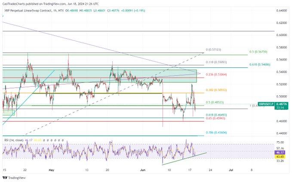292x182 pixels.
Task: Click the yellow 43.65 RSI axis tag
Action: coord(280,157)
